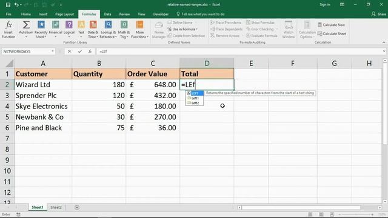The width and height of the screenshot is (388, 218).
Task: Open the Watch Window
Action: pos(289,30)
